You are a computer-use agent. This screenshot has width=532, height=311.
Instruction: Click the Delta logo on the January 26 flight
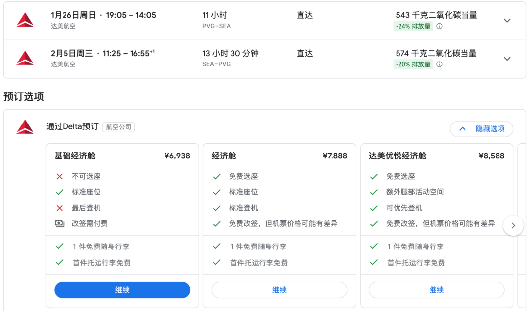pyautogui.click(x=25, y=20)
